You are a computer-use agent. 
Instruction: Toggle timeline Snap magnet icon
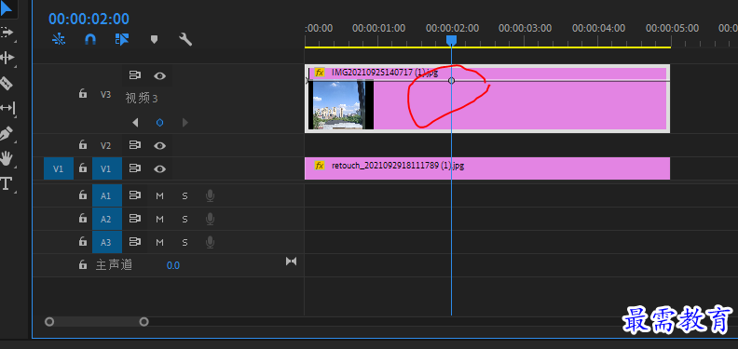coord(89,39)
